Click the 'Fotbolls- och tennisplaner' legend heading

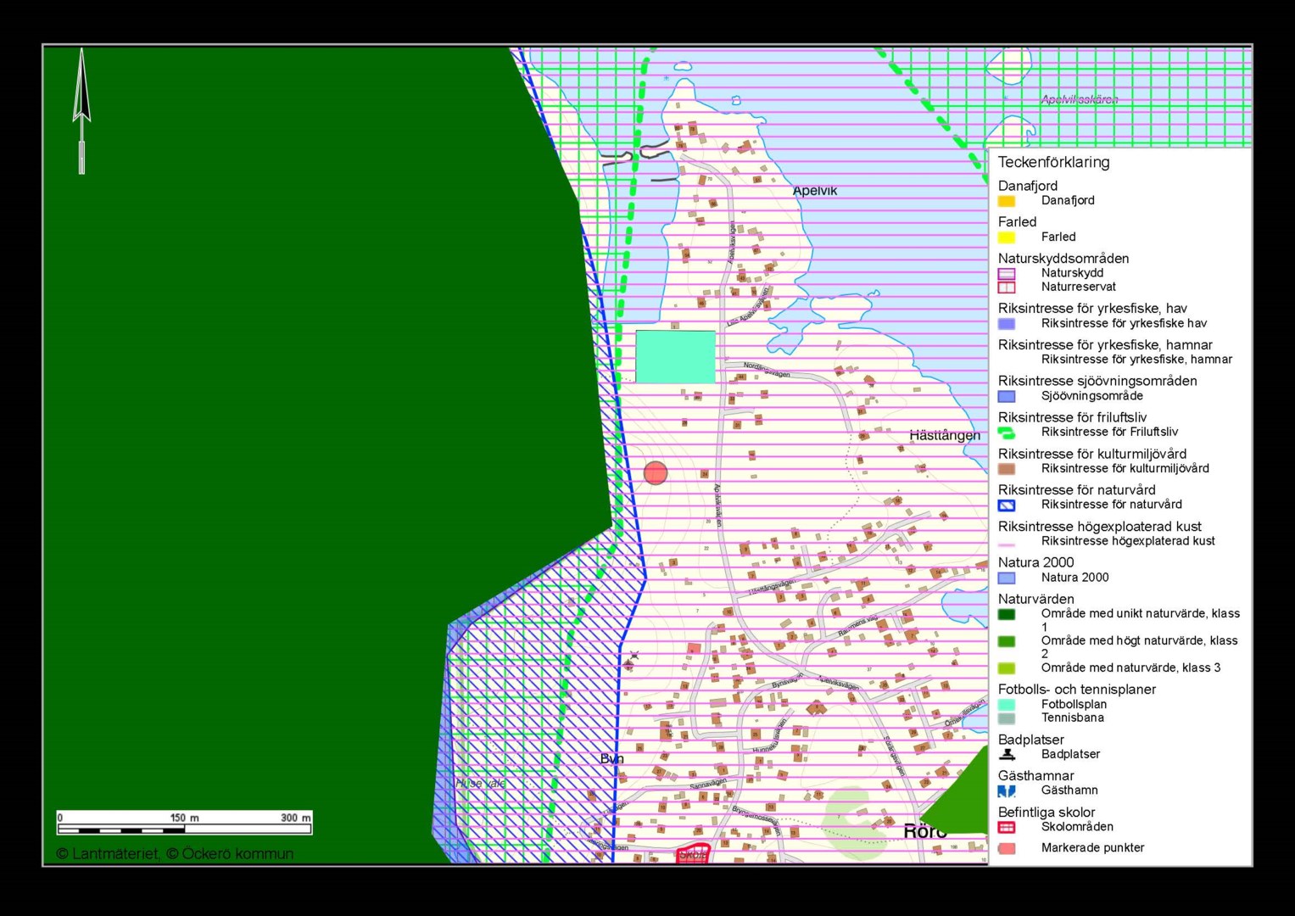(1077, 690)
